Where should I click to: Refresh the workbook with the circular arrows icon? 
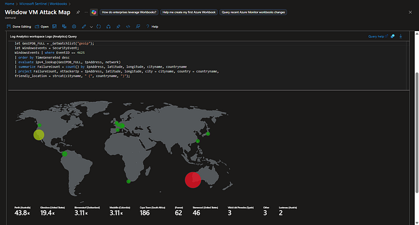99,26
